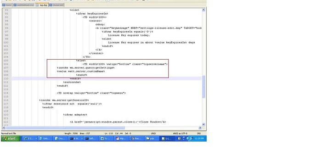Click the '%endinvoke%' line
Screen dimensions: 317x166
(72, 82)
